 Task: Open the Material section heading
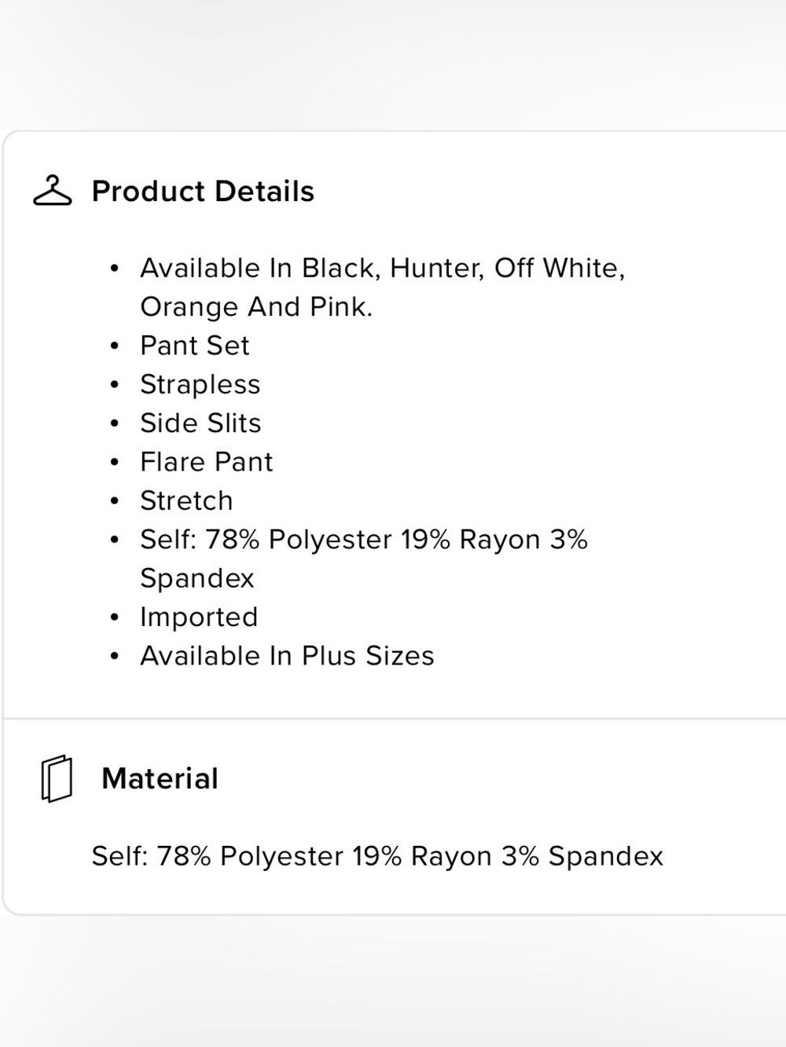coord(160,778)
